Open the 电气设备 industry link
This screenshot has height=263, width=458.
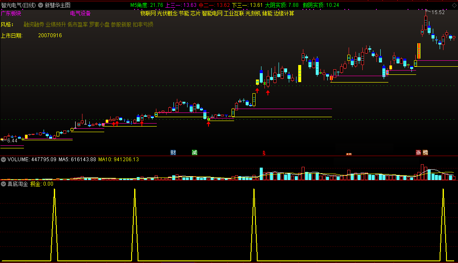(81, 13)
